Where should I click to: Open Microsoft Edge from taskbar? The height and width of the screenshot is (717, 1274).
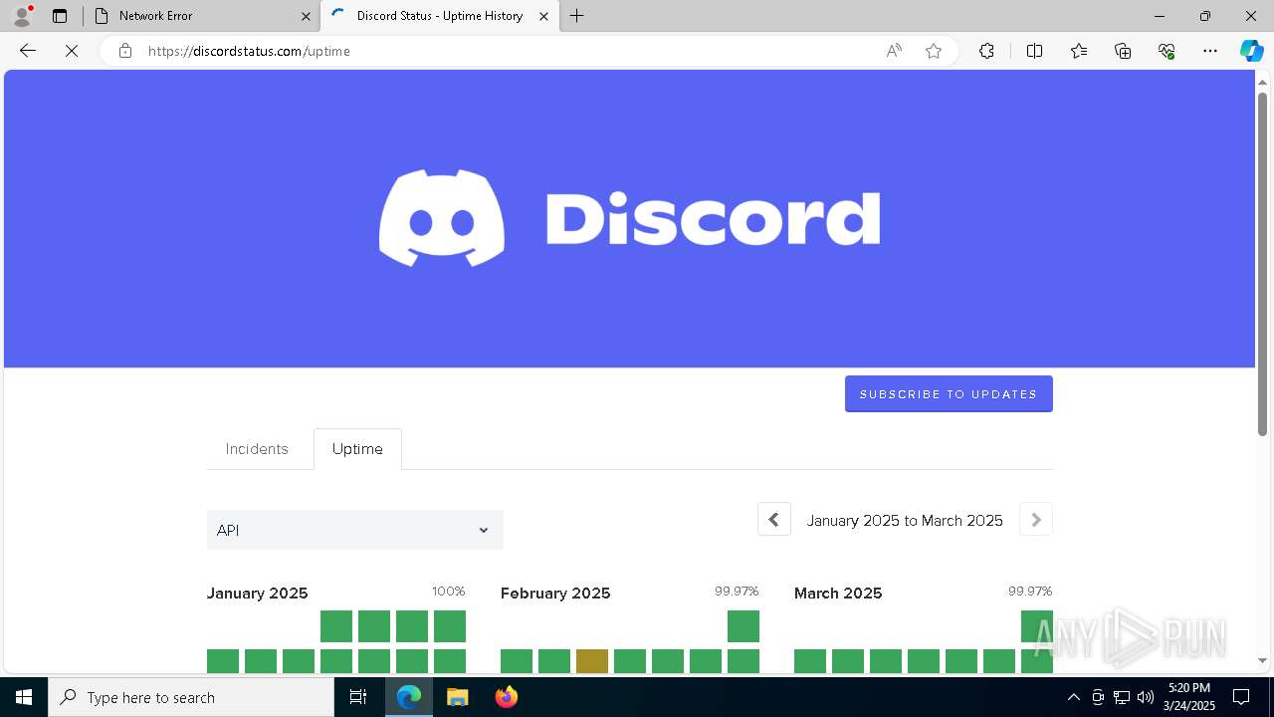click(x=409, y=697)
